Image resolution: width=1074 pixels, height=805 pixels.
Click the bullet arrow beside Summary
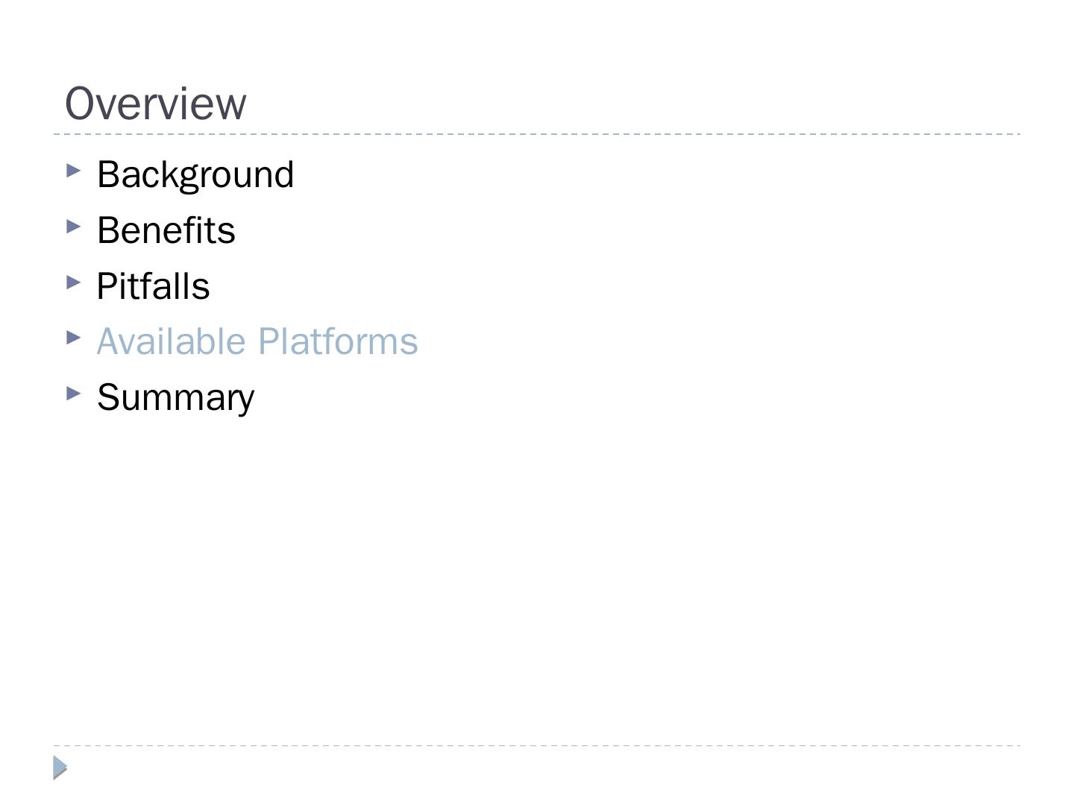click(x=73, y=393)
